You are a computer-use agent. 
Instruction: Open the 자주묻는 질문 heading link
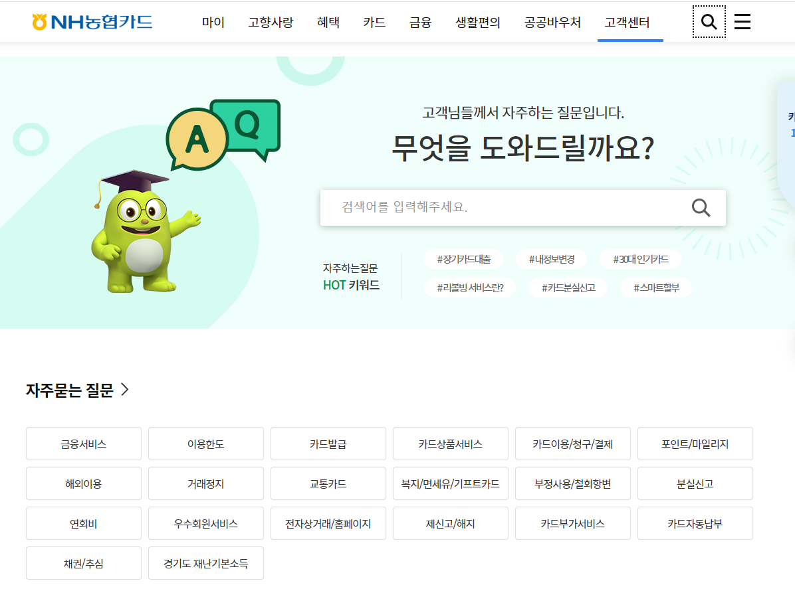(69, 390)
